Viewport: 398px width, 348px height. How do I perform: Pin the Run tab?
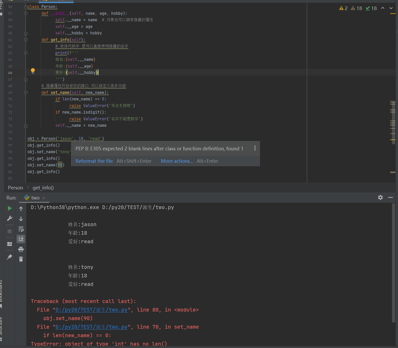[10, 257]
